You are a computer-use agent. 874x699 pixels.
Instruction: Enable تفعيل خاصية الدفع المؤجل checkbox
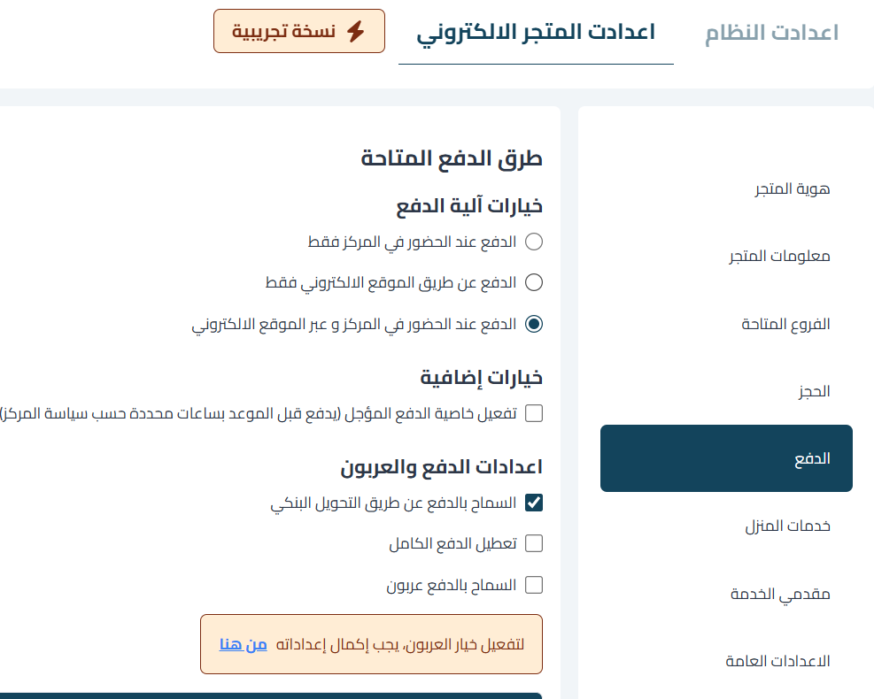(x=534, y=413)
